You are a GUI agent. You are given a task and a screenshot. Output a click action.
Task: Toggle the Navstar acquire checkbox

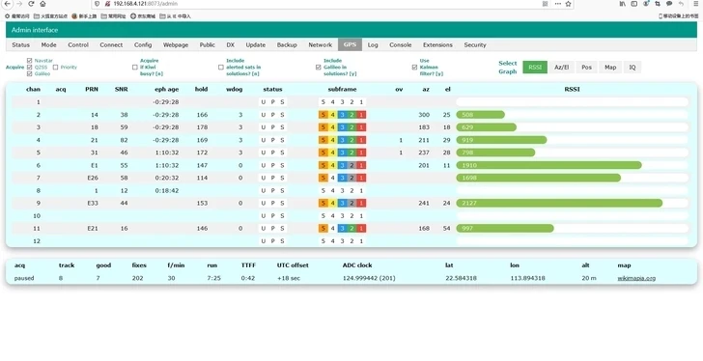(30, 61)
